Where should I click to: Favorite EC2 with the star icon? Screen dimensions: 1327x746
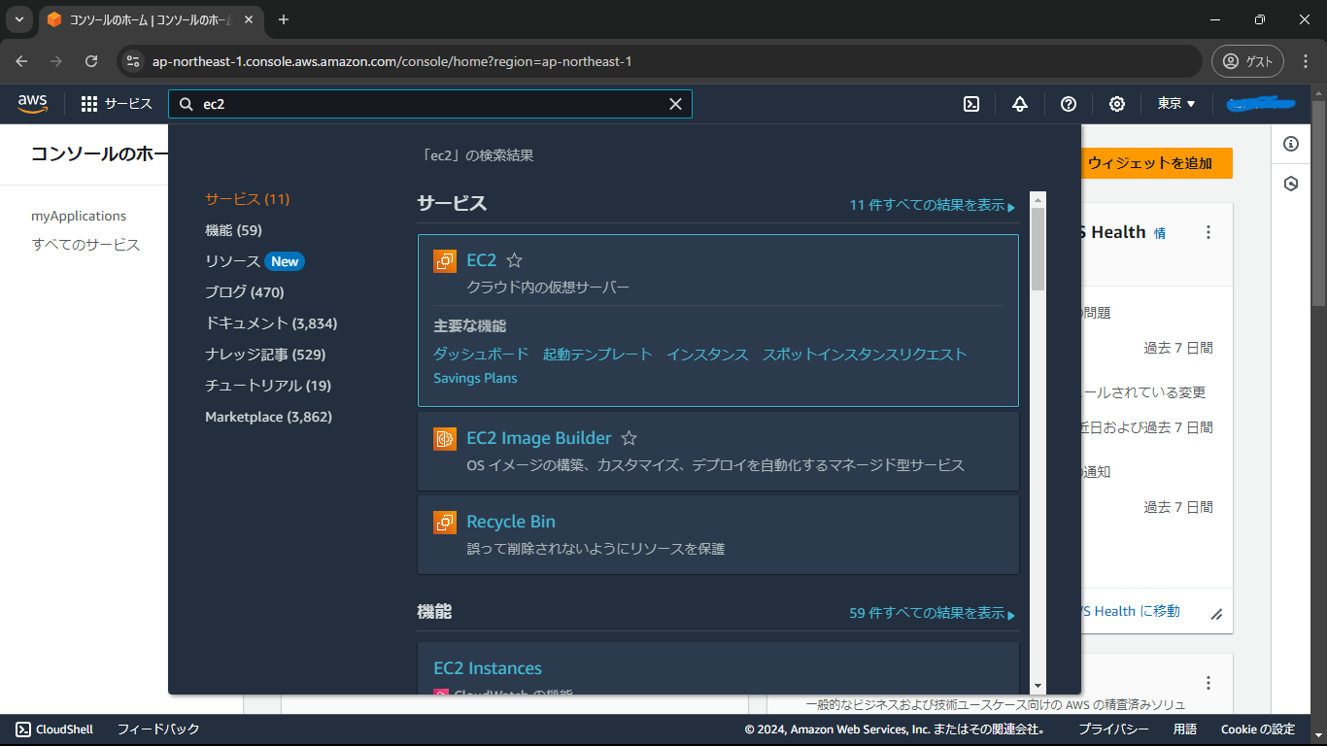tap(515, 260)
